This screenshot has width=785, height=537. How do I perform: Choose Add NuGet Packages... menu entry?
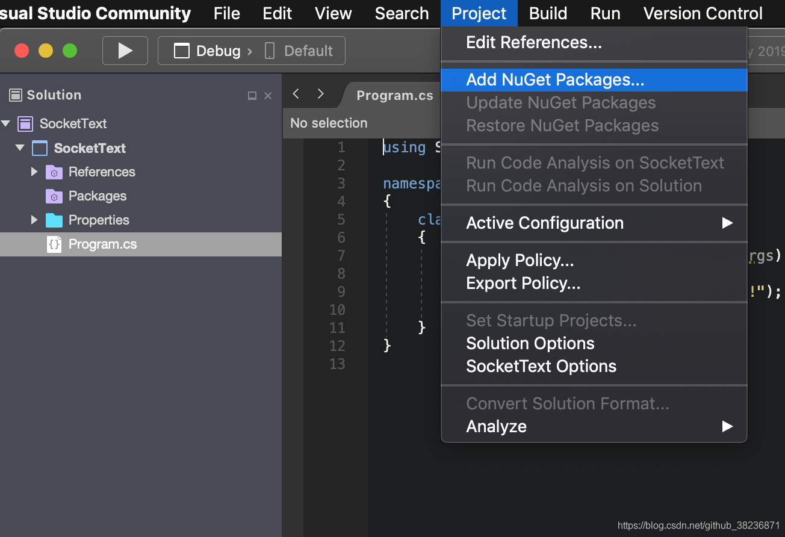pos(594,80)
